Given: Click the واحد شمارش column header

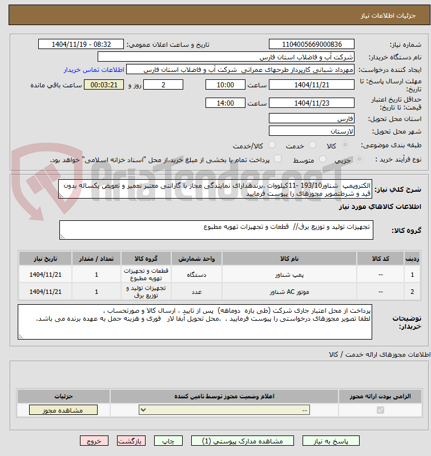Looking at the screenshot, I should pos(196,259).
